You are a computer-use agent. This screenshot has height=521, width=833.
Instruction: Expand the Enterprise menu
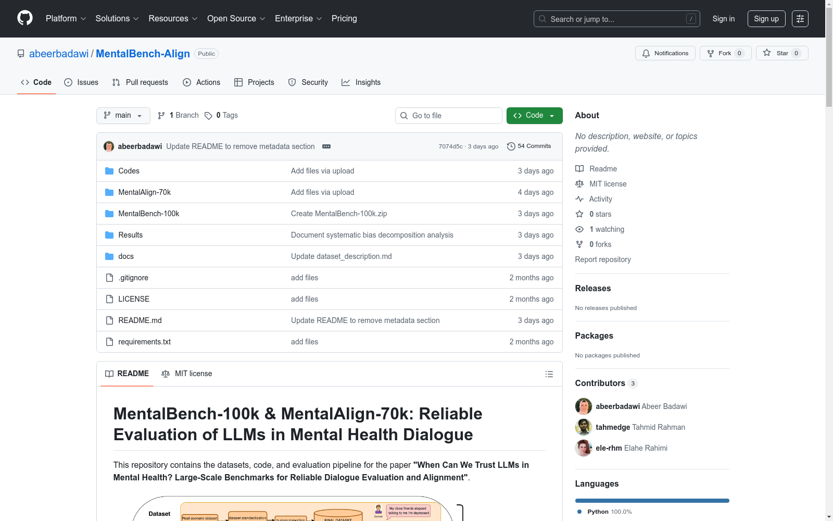298,19
